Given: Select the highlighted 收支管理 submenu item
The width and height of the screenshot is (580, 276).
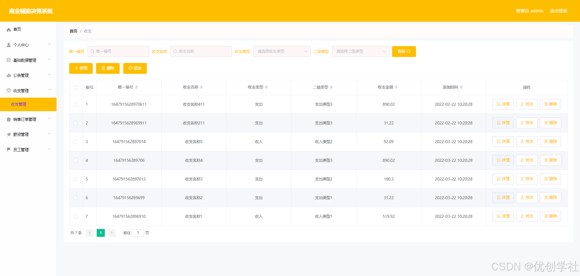Looking at the screenshot, I should click(x=28, y=104).
